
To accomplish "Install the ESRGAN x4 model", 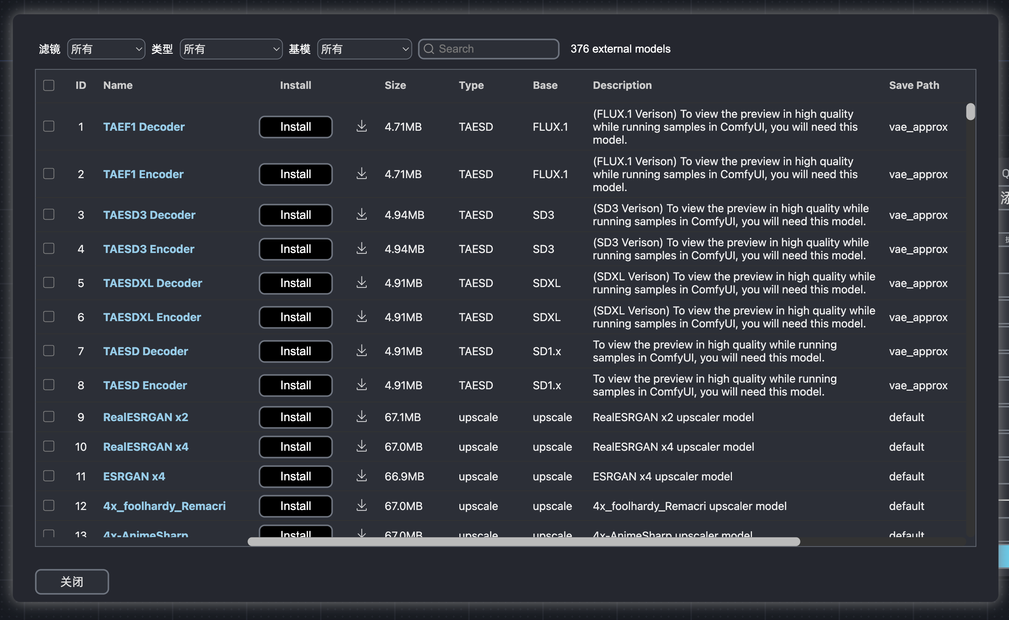I will pyautogui.click(x=295, y=476).
